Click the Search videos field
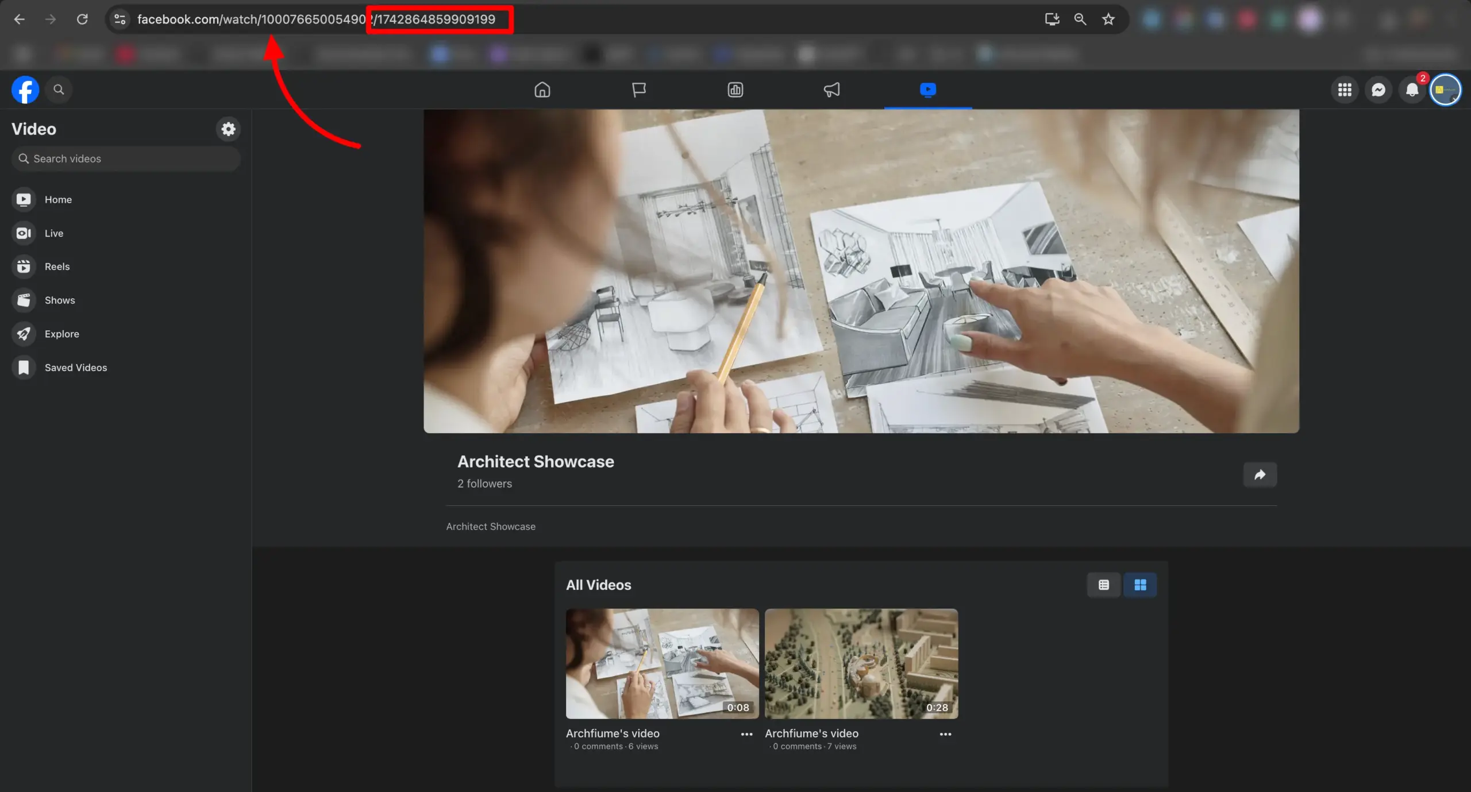Viewport: 1471px width, 792px height. pos(125,159)
